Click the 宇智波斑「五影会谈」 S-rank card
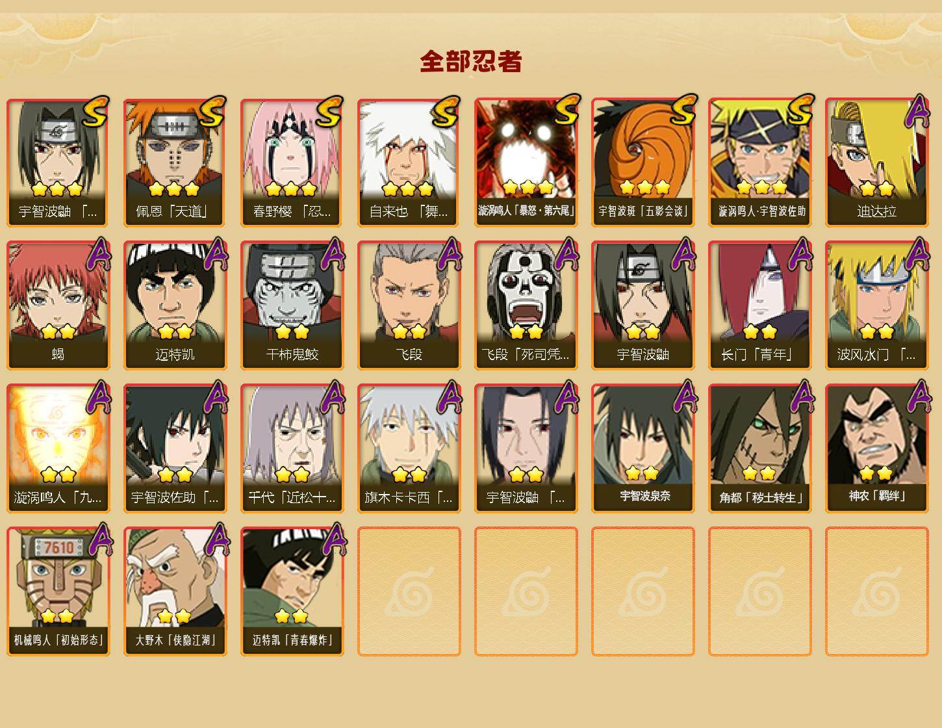This screenshot has width=942, height=728. pyautogui.click(x=643, y=162)
